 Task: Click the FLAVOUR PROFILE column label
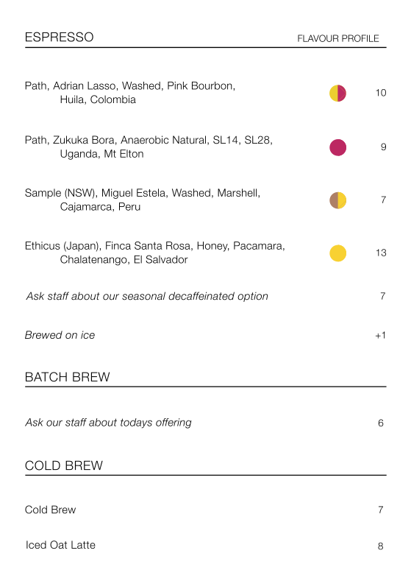(x=337, y=38)
